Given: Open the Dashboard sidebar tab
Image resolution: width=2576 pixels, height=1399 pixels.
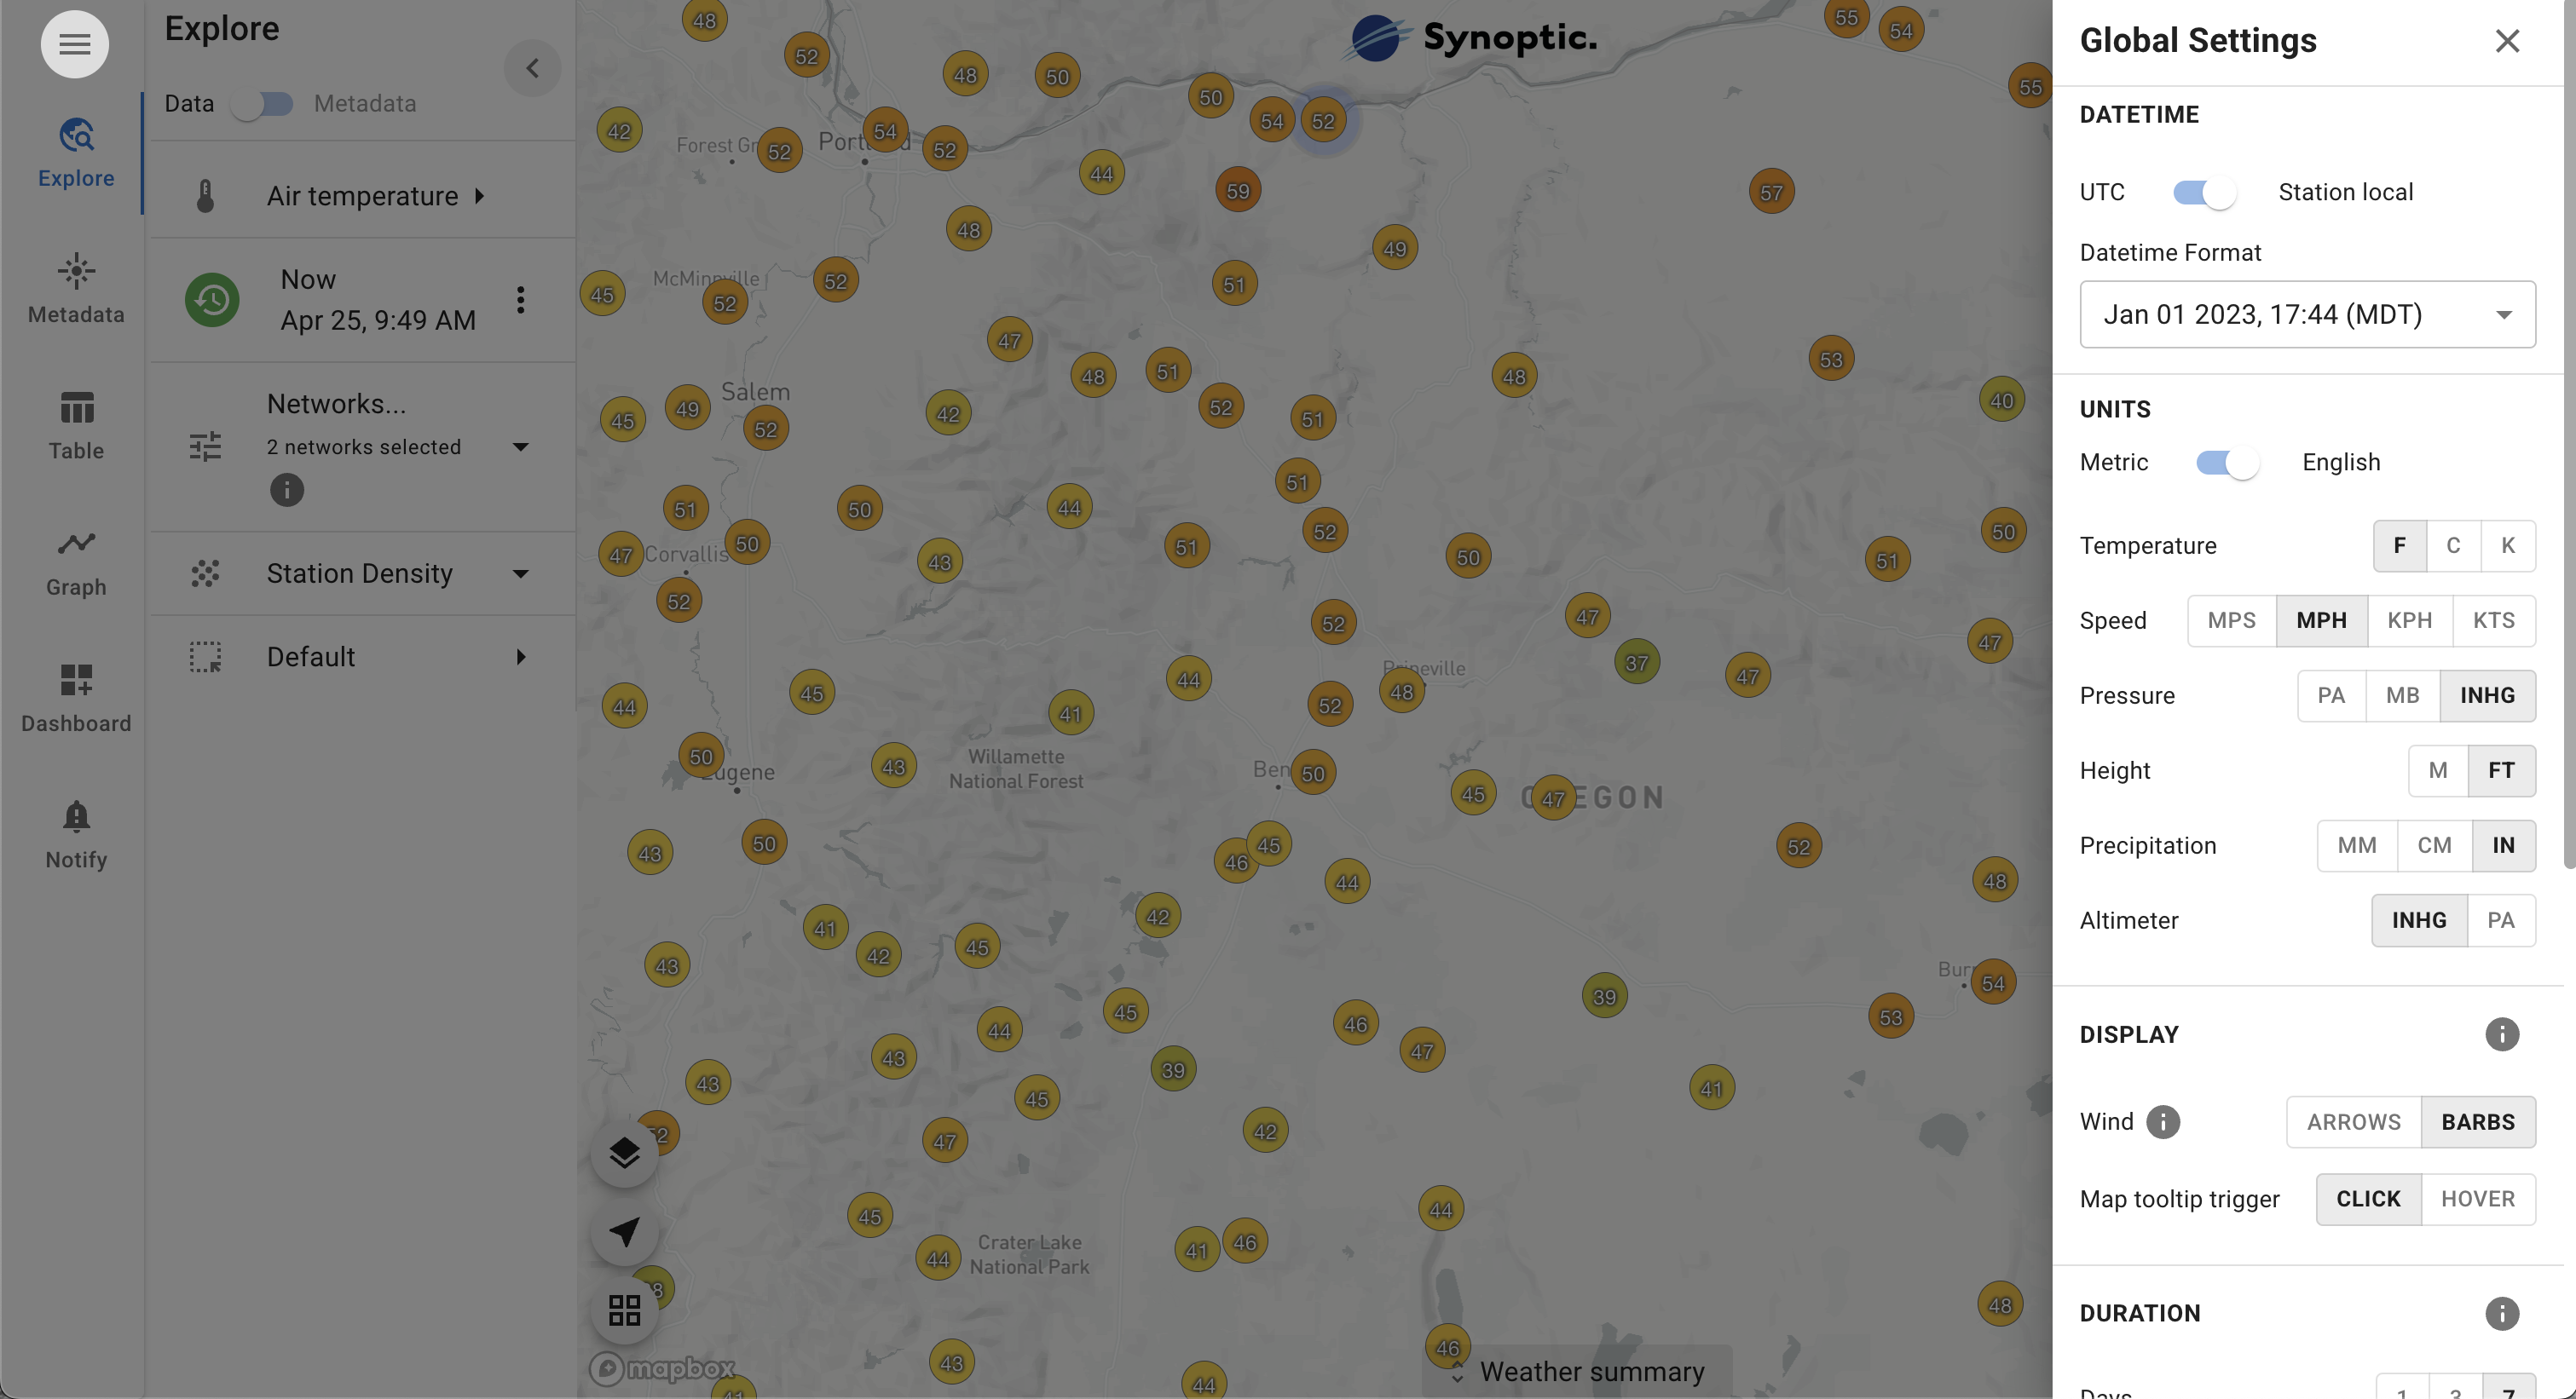Looking at the screenshot, I should 76,699.
